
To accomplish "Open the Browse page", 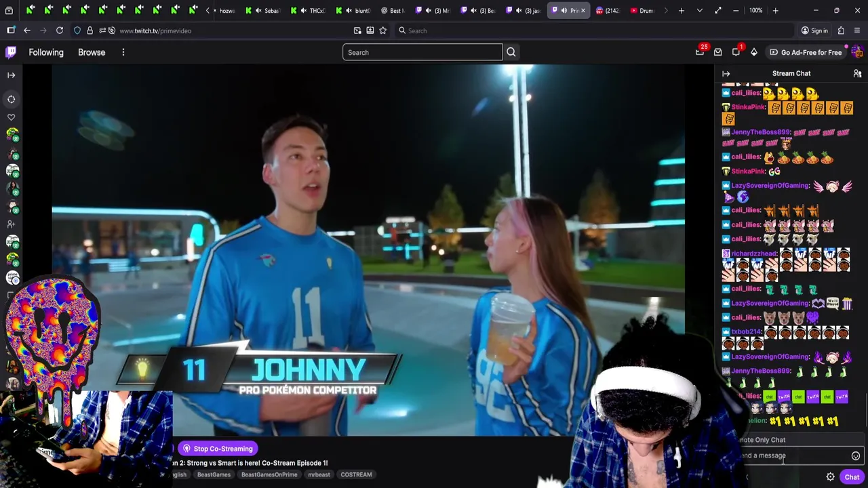I will pyautogui.click(x=92, y=52).
